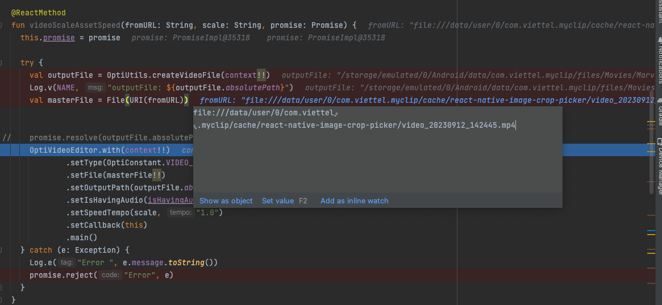This screenshot has height=305, width=662.
Task: Choose "Add as inline watch"
Action: pos(354,200)
